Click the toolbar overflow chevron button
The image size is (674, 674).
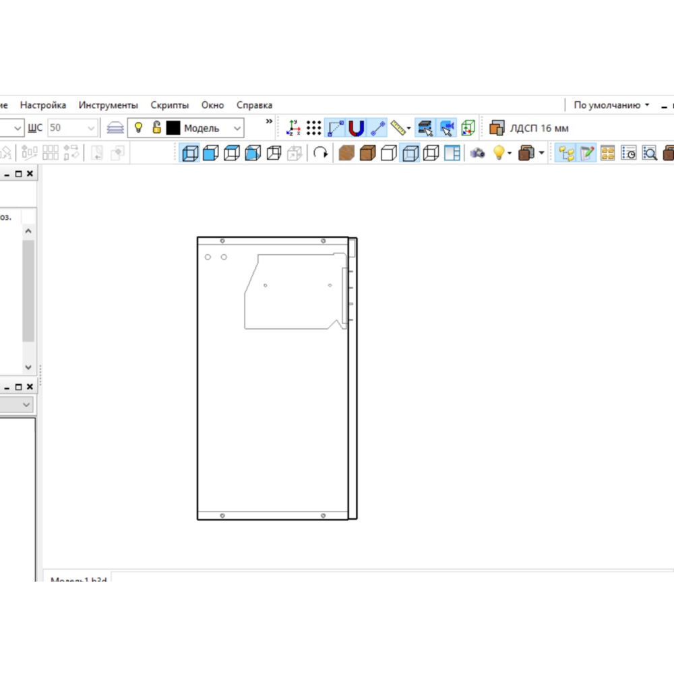click(x=269, y=122)
